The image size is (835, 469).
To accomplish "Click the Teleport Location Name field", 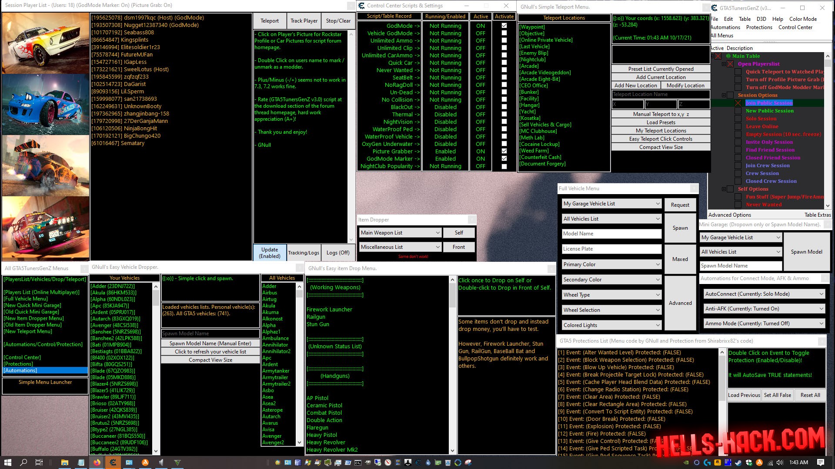I will (661, 94).
